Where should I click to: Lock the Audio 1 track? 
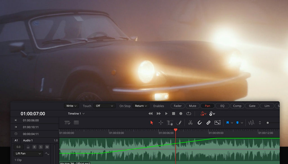point(28,147)
